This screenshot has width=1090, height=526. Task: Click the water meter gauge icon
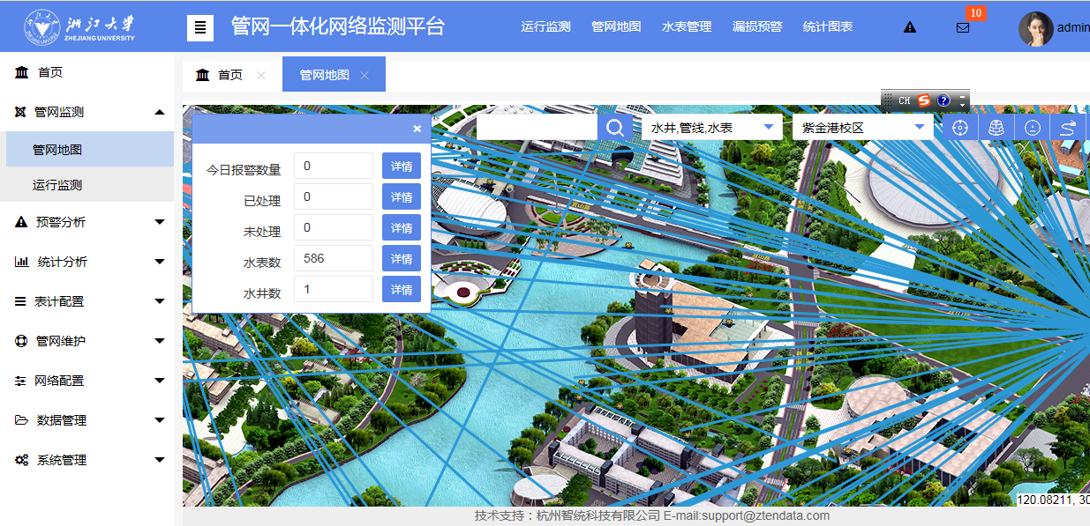[1032, 128]
